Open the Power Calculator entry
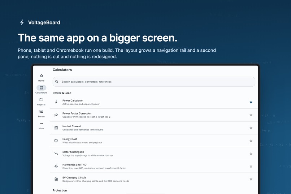This screenshot has height=194, width=291. pos(154,102)
